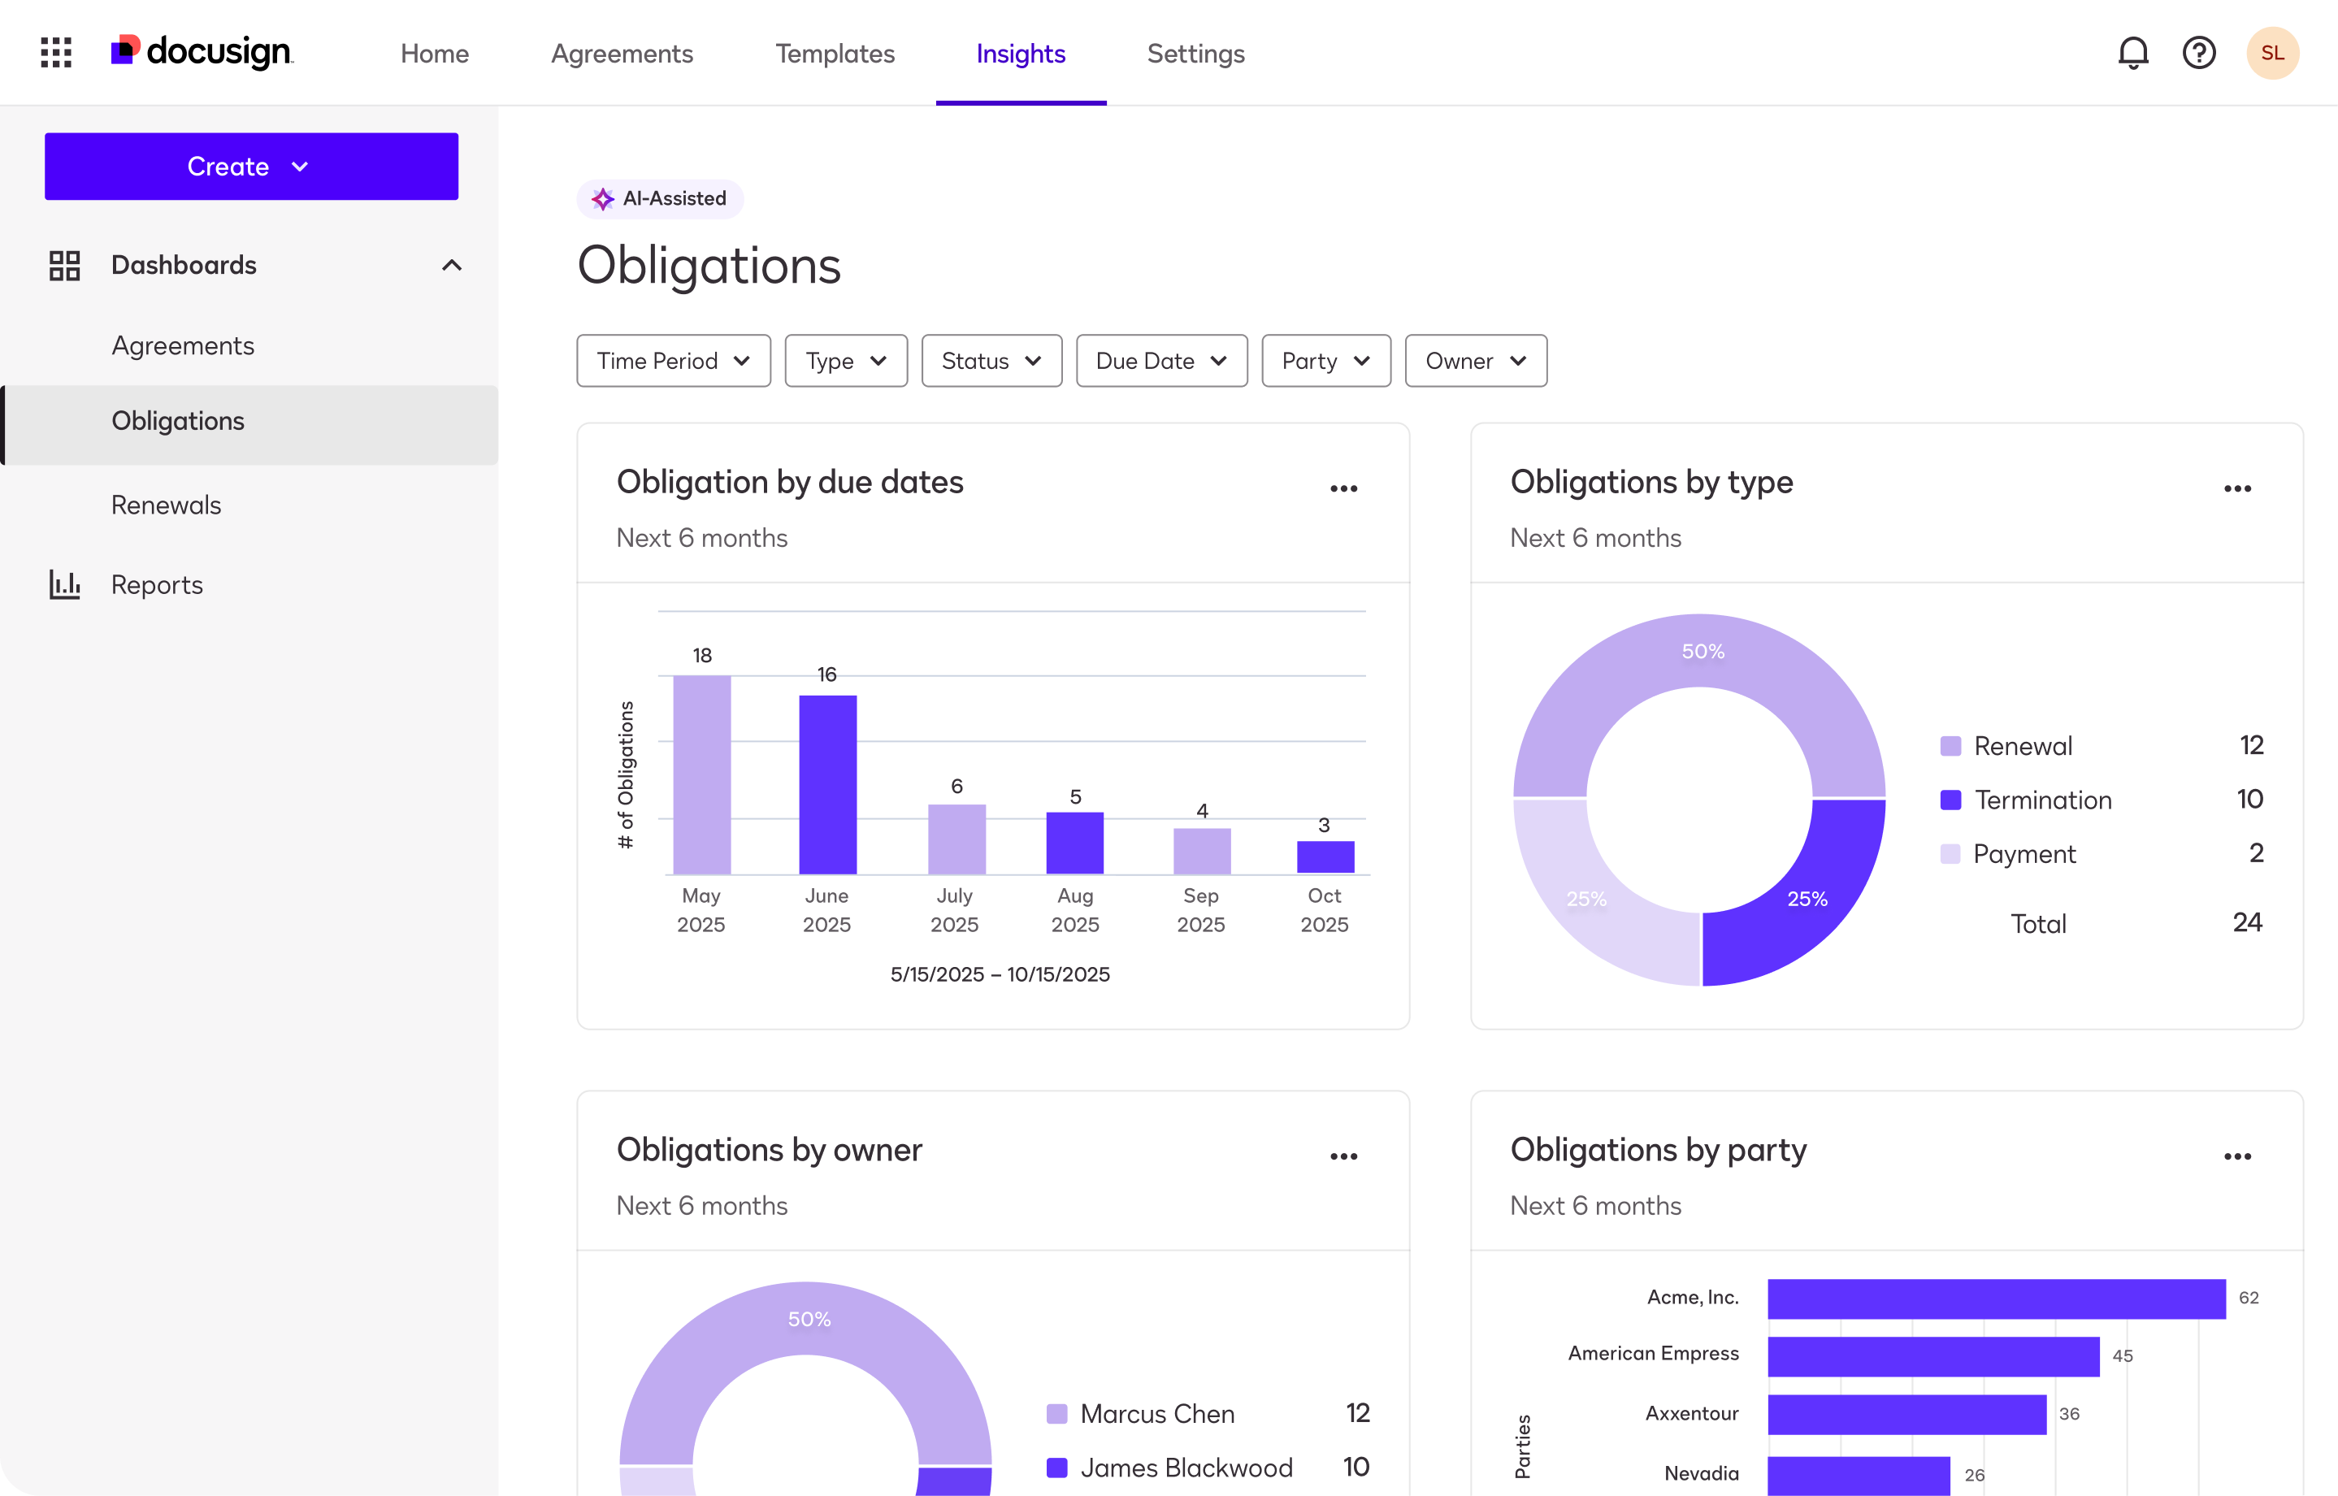Go to the Agreements navigation tab
The height and width of the screenshot is (1496, 2338).
(x=621, y=54)
